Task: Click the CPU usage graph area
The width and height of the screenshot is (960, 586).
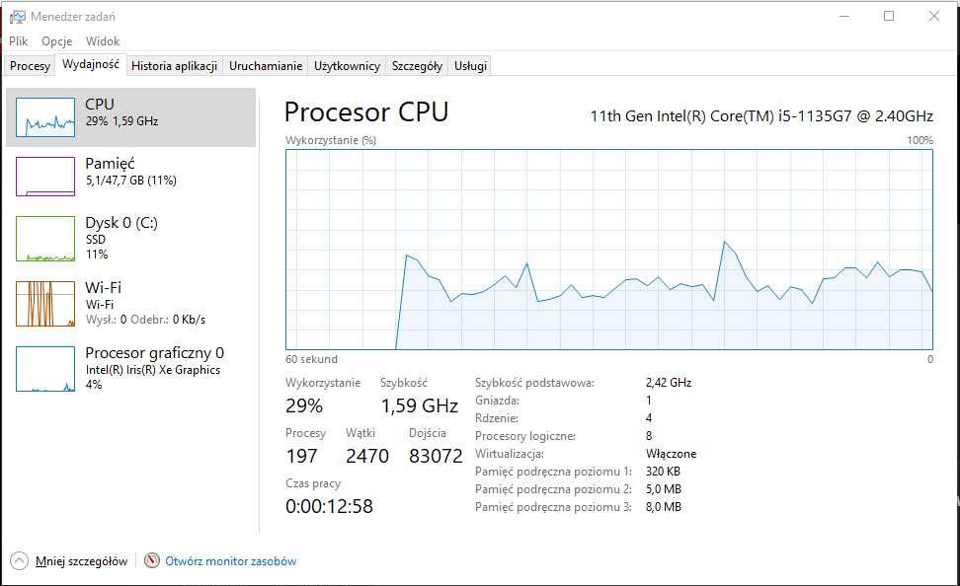Action: pyautogui.click(x=608, y=249)
